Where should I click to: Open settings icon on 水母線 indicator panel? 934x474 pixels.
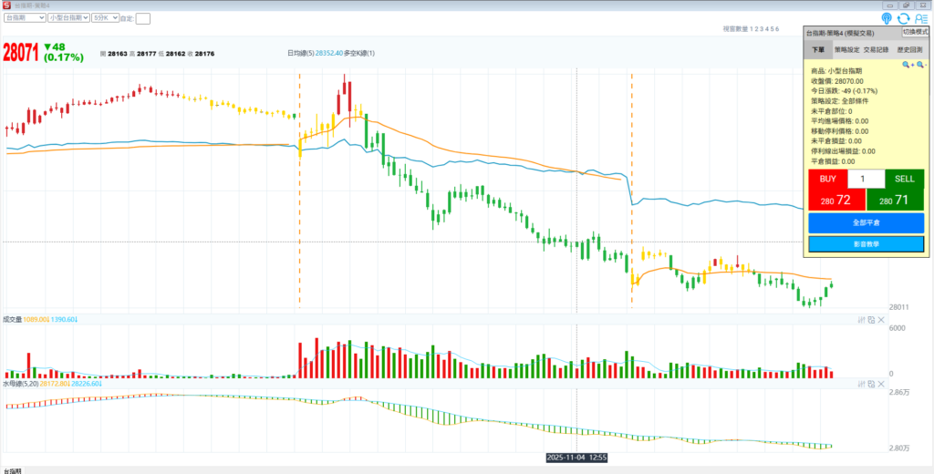861,385
